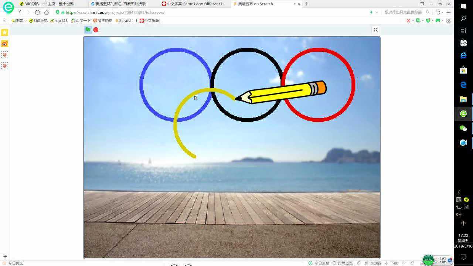Click the red stop sign to halt project
The height and width of the screenshot is (266, 473).
(x=96, y=30)
